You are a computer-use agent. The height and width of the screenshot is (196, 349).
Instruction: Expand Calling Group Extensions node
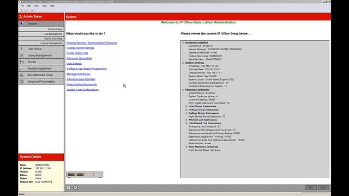(x=186, y=113)
